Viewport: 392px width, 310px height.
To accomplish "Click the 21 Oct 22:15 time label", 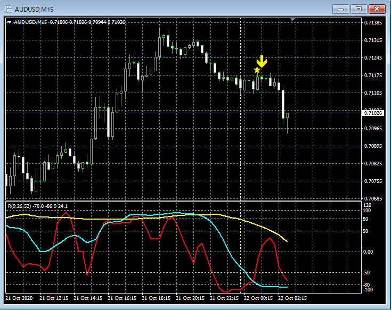I will [x=224, y=298].
